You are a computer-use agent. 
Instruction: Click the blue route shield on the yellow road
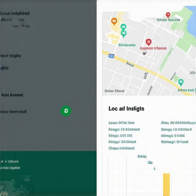point(111,56)
